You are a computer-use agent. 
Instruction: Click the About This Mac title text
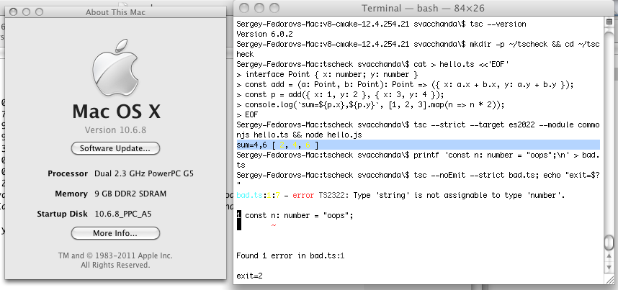(x=115, y=12)
